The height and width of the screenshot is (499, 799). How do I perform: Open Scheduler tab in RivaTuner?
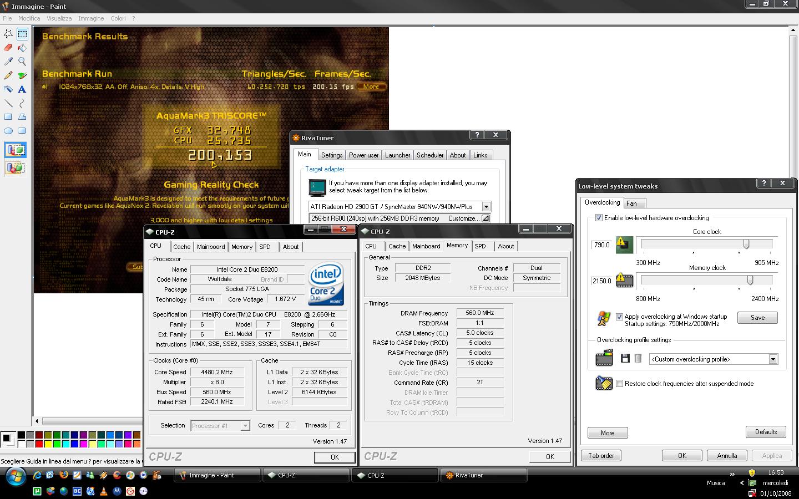pos(430,155)
